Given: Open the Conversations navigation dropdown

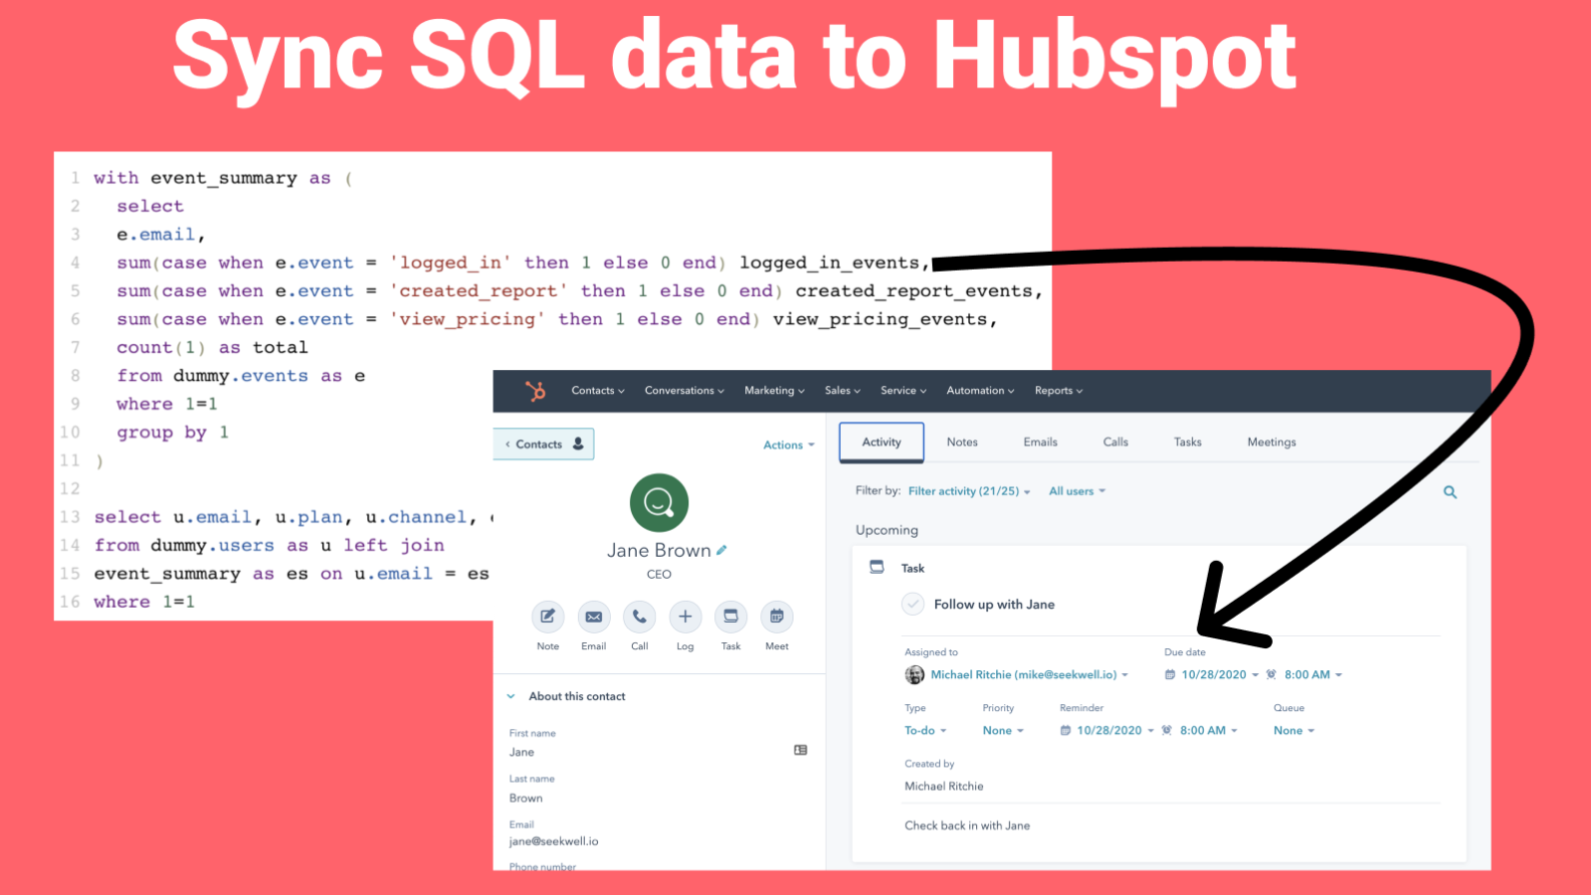Looking at the screenshot, I should (685, 391).
